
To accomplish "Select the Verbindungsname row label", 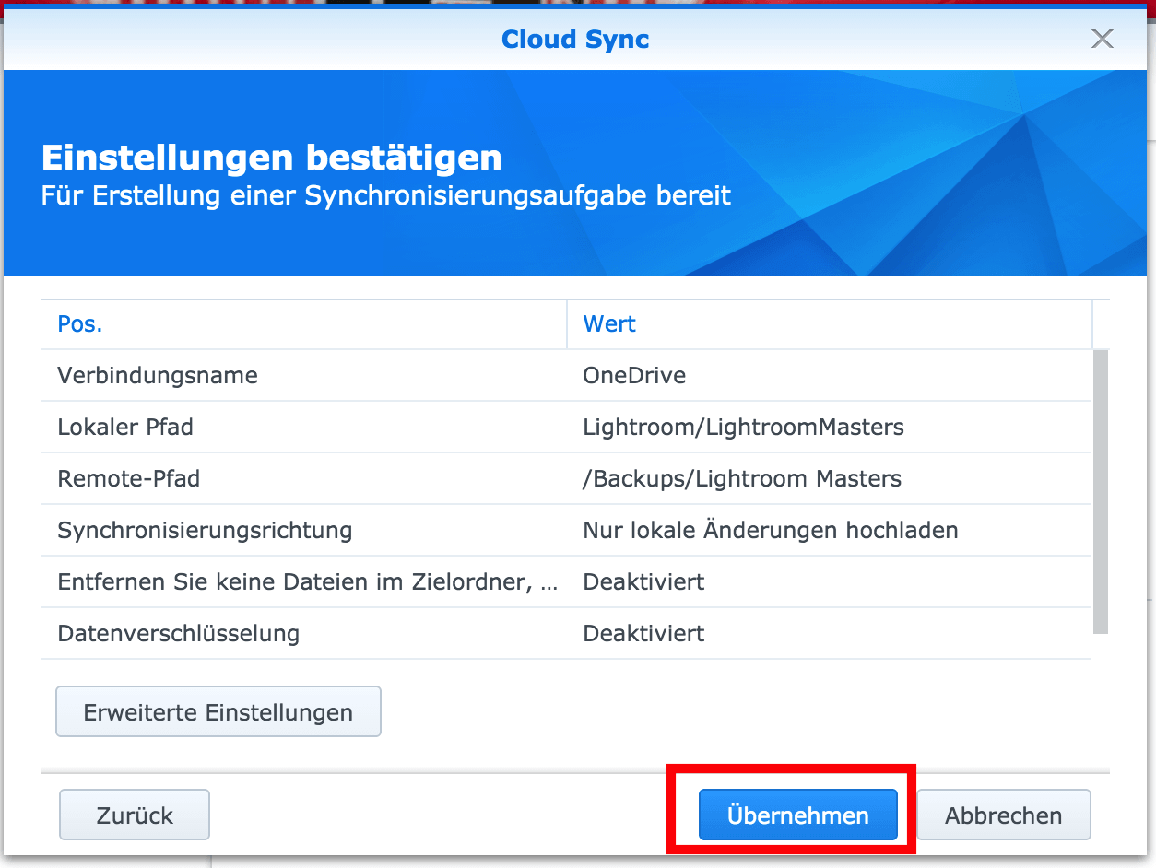I will point(158,375).
